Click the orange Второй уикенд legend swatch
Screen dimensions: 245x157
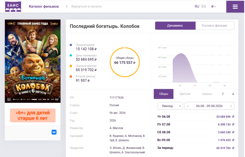(71, 77)
